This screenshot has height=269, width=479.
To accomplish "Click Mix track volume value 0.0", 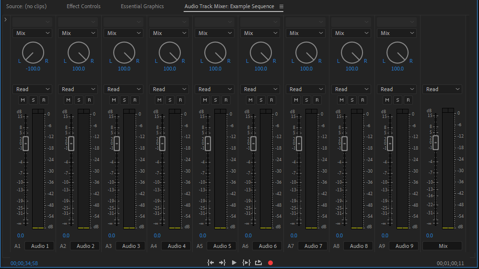I will pos(430,235).
